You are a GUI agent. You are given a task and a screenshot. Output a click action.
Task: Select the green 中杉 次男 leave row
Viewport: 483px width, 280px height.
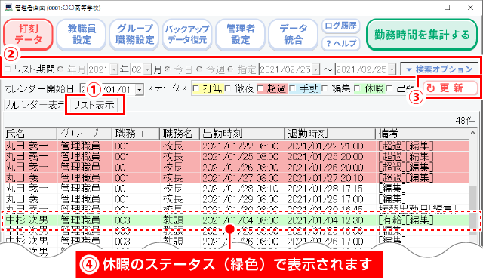[237, 220]
